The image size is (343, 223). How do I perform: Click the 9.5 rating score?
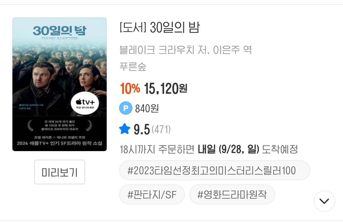pyautogui.click(x=141, y=129)
